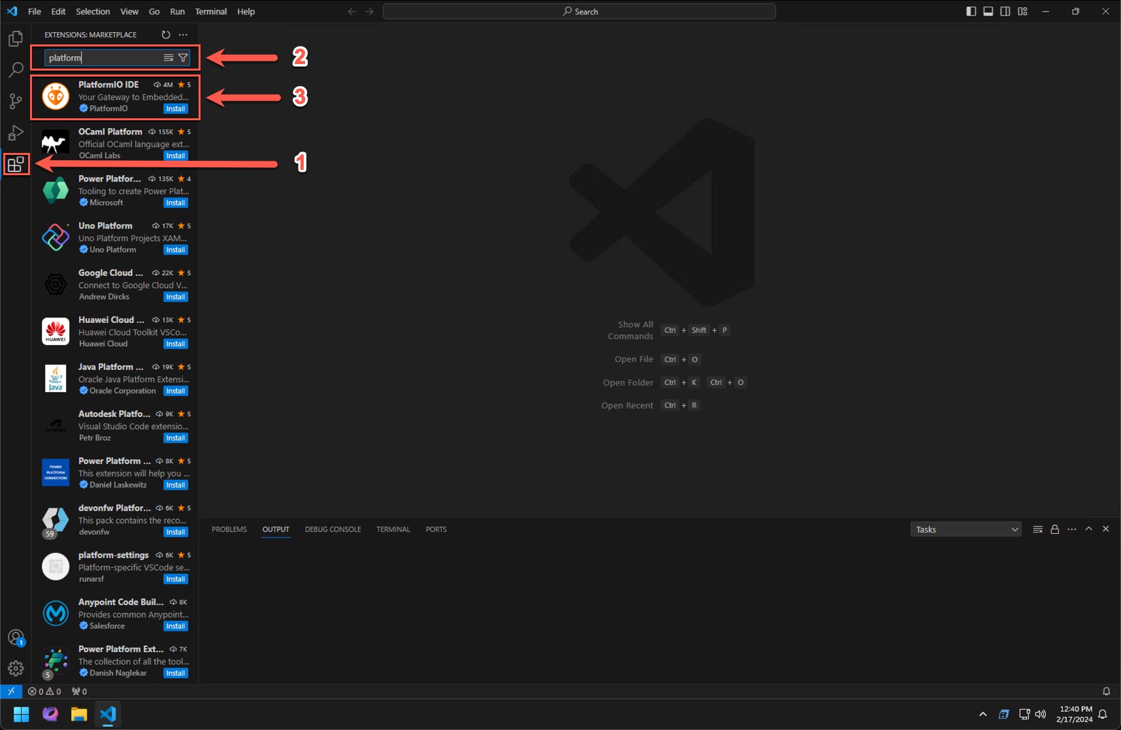The image size is (1121, 730).
Task: Open File Explorer from the taskbar
Action: point(79,714)
